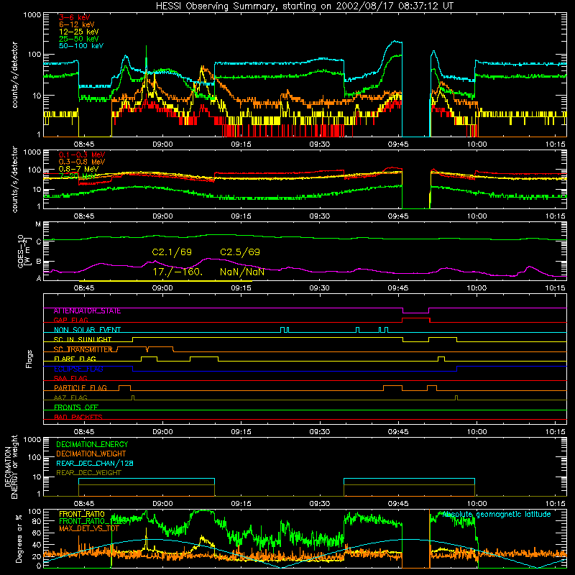Click the GAP_FLAG raised pulse near 09:48
This screenshot has width=575, height=575.
point(416,318)
